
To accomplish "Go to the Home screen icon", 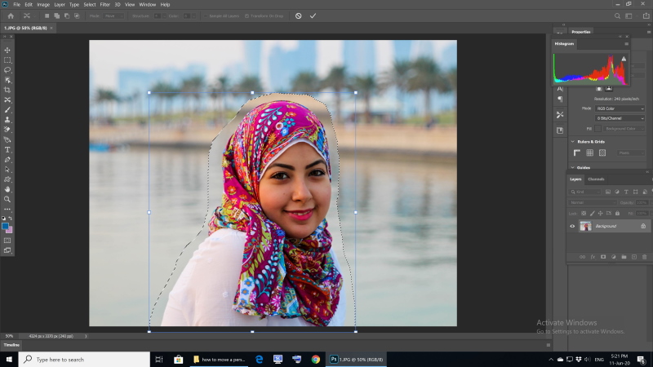I will (11, 15).
